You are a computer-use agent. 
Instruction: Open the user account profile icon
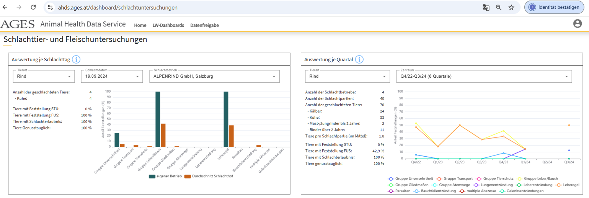[577, 24]
